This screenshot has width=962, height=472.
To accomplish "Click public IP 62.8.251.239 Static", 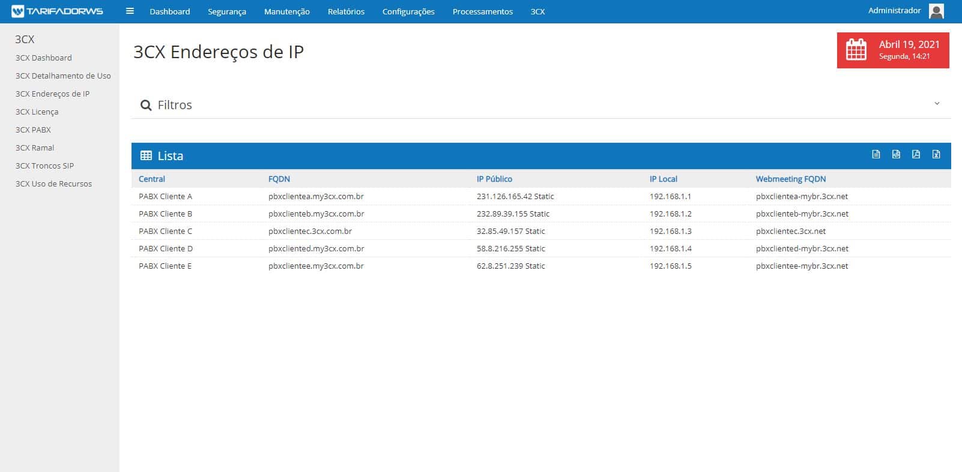I will click(511, 266).
